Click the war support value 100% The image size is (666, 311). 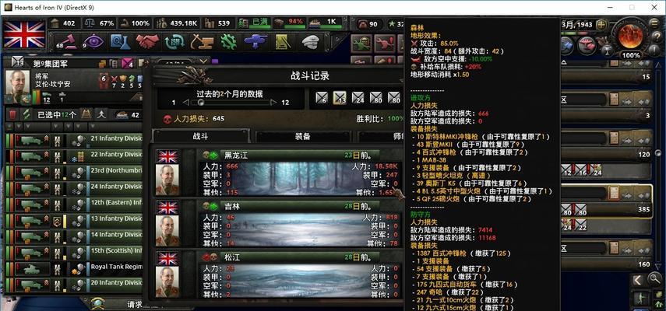point(140,23)
